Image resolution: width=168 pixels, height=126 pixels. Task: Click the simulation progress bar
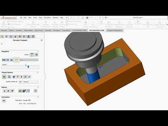click(29, 60)
